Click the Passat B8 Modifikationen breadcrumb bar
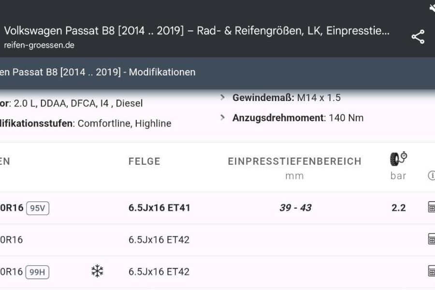Viewport: 435px width, 290px height. pos(98,72)
